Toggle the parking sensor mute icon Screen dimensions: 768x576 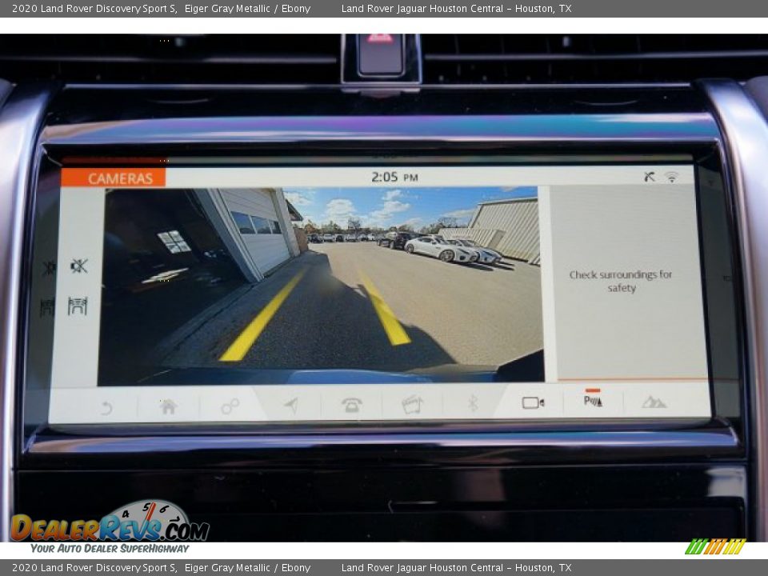(78, 266)
